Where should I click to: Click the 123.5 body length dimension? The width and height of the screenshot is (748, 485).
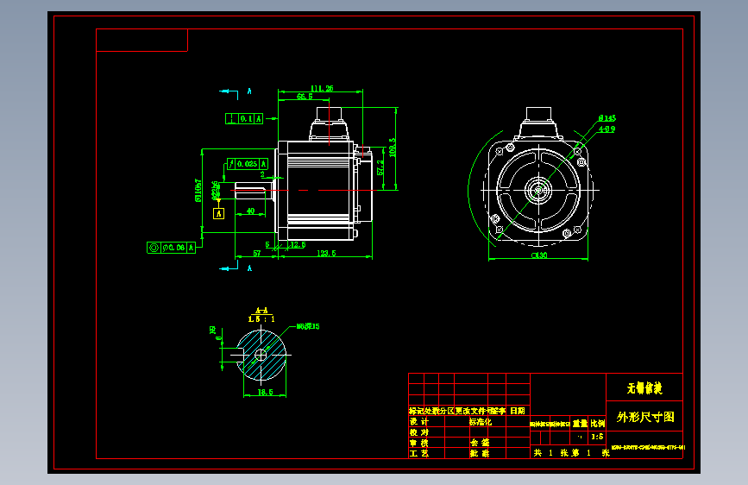point(326,254)
